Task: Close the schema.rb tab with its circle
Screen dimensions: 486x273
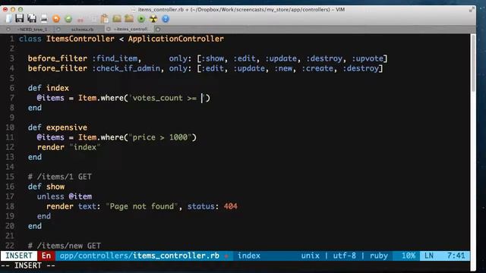Action: 58,30
